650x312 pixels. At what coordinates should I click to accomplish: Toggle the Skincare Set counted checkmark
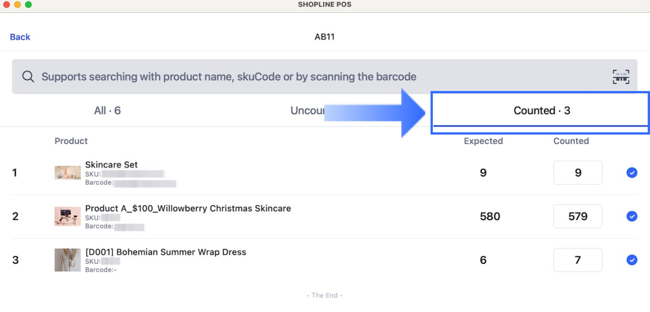[x=632, y=173]
